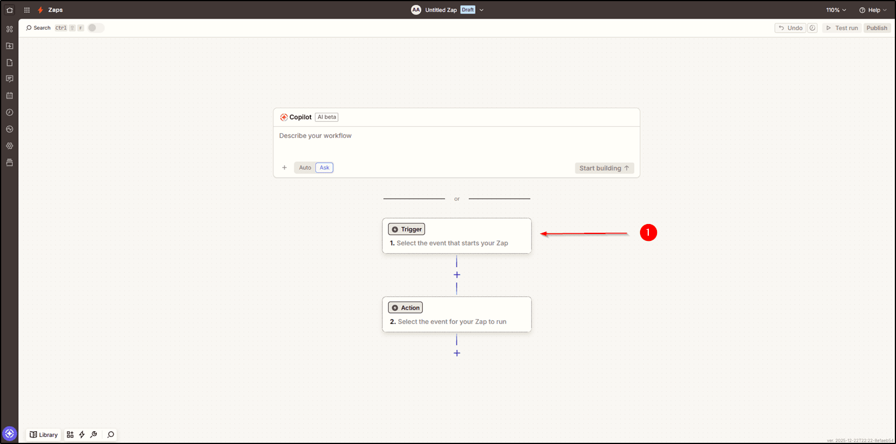Expand the Untitled Zap Draft title dropdown
The width and height of the screenshot is (896, 444).
coord(482,10)
